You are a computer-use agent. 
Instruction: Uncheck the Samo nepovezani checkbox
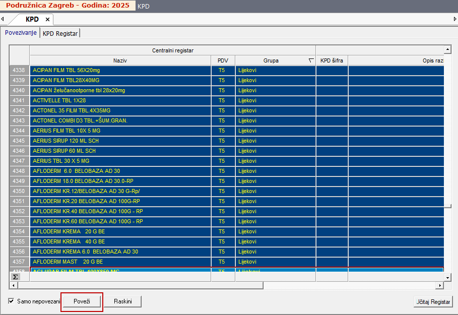tap(12, 301)
